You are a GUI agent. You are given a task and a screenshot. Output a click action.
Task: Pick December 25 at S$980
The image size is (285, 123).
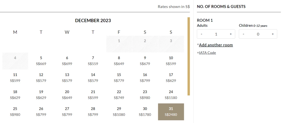point(15,112)
